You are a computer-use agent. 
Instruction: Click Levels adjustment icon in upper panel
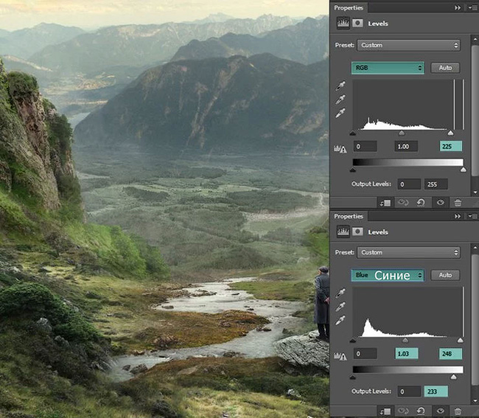point(343,24)
